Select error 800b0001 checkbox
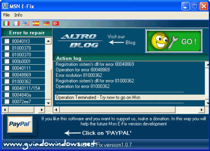Screen dimensions: 210x151 [x=7, y=61]
